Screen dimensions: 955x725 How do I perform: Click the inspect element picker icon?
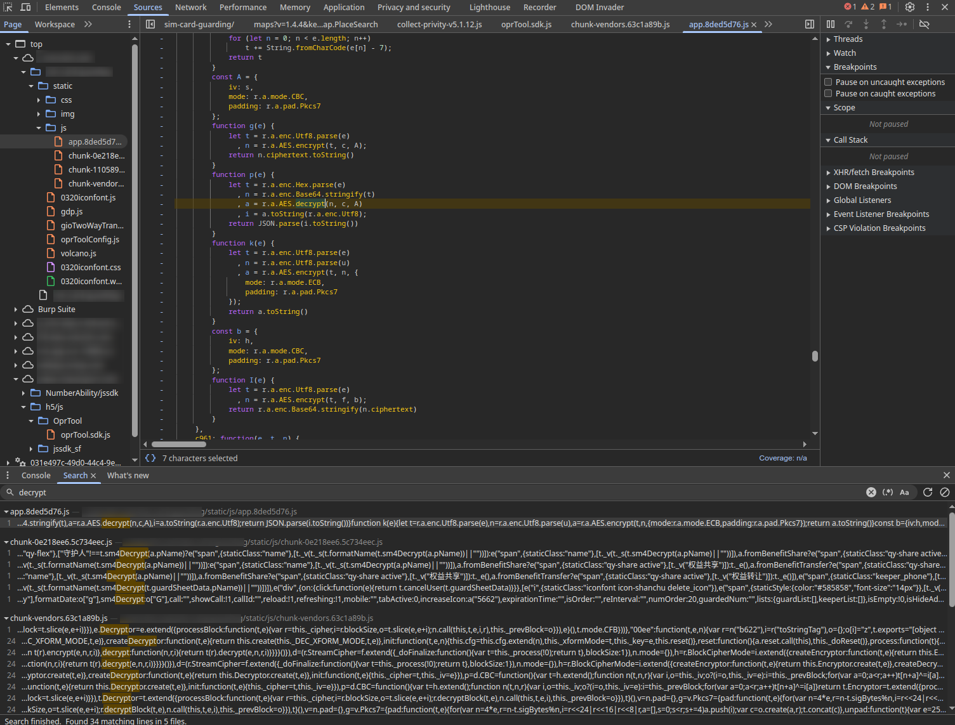[x=8, y=7]
